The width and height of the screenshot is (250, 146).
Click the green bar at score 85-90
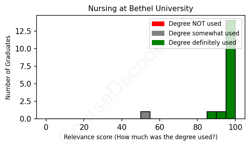(x=212, y=115)
